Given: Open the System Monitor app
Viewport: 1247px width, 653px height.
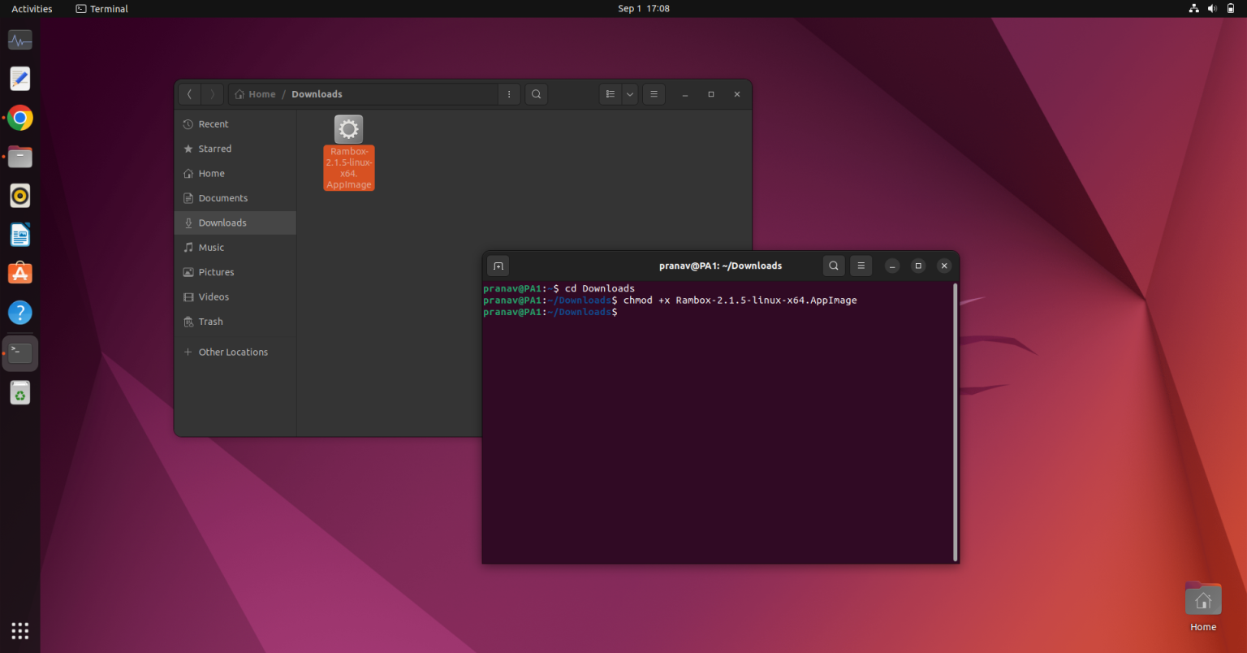Looking at the screenshot, I should click(x=19, y=39).
